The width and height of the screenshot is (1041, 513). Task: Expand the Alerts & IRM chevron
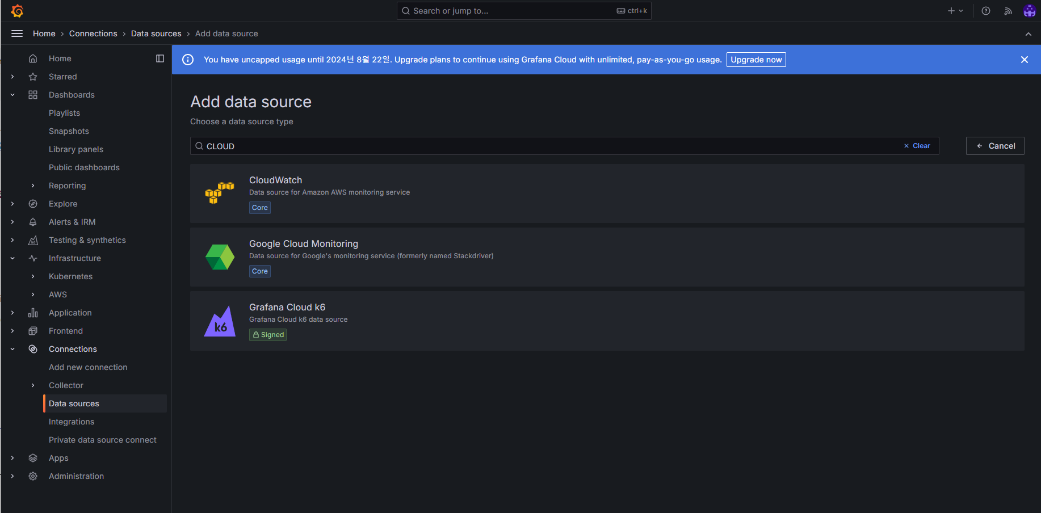pyautogui.click(x=12, y=222)
